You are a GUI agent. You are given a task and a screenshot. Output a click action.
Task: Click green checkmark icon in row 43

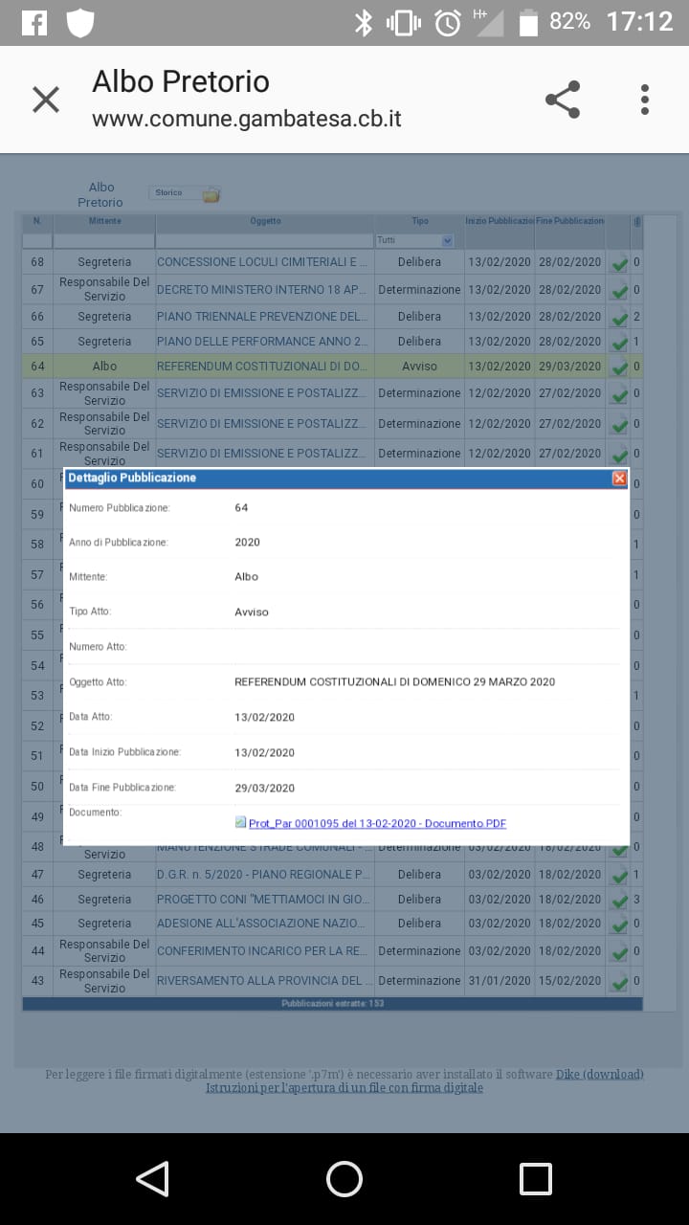[x=619, y=982]
